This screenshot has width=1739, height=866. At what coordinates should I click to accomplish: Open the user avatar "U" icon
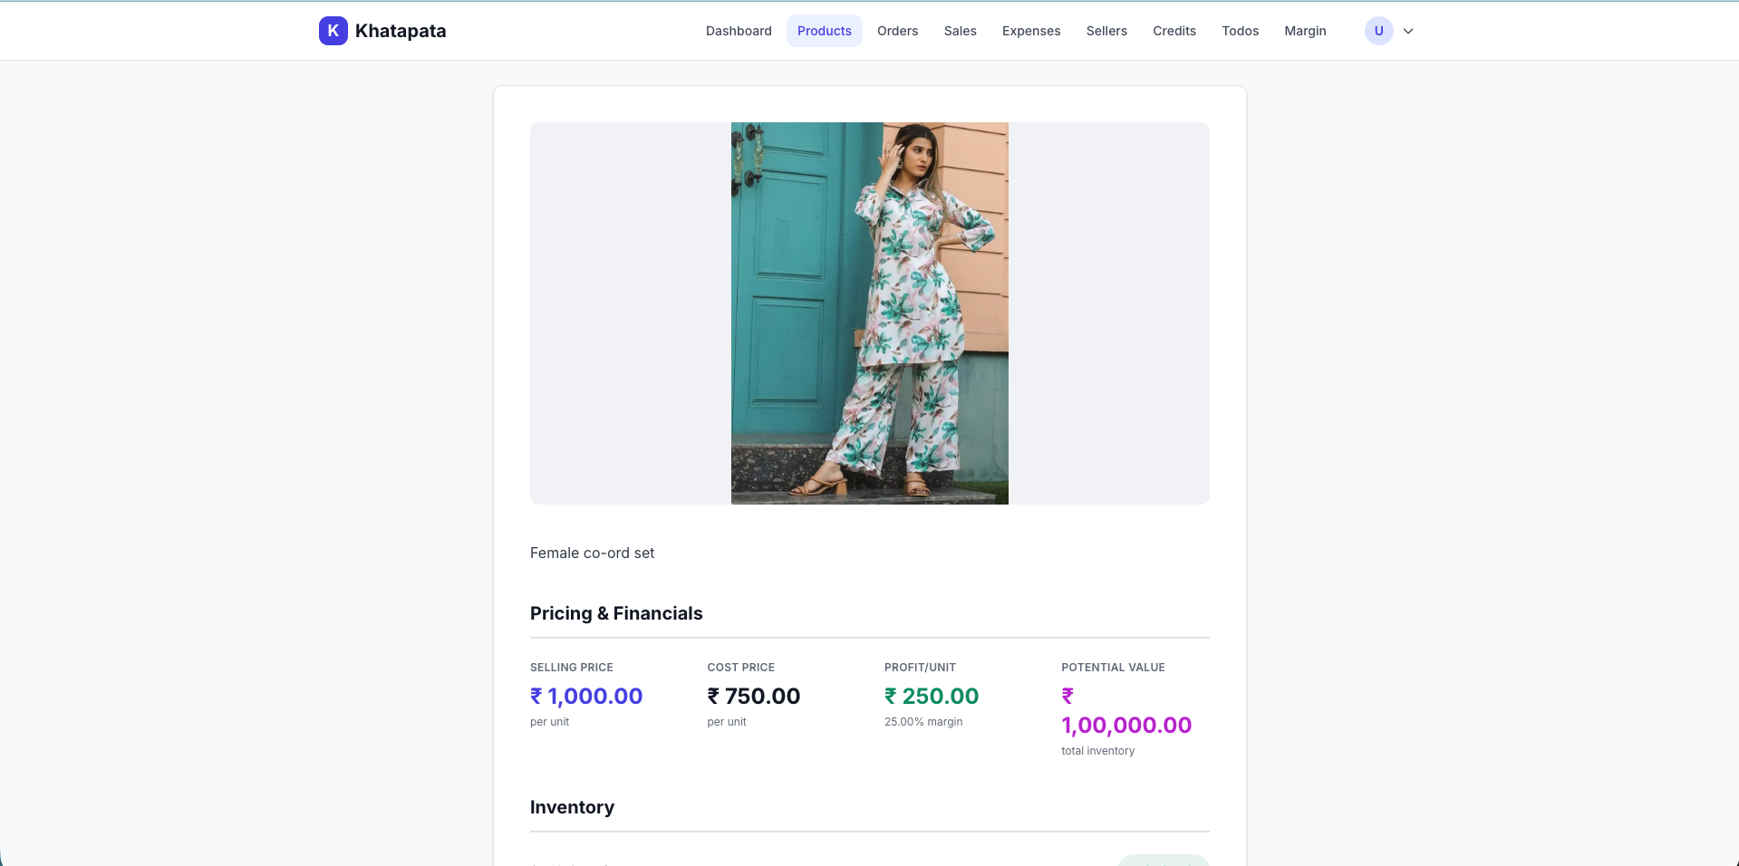click(x=1377, y=30)
